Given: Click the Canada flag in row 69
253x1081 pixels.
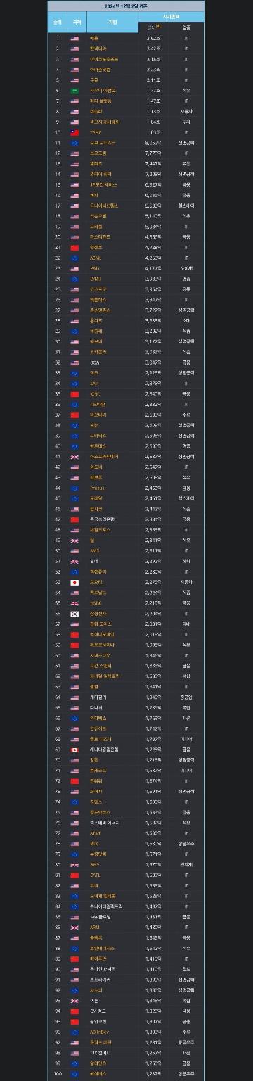Looking at the screenshot, I should [74, 750].
